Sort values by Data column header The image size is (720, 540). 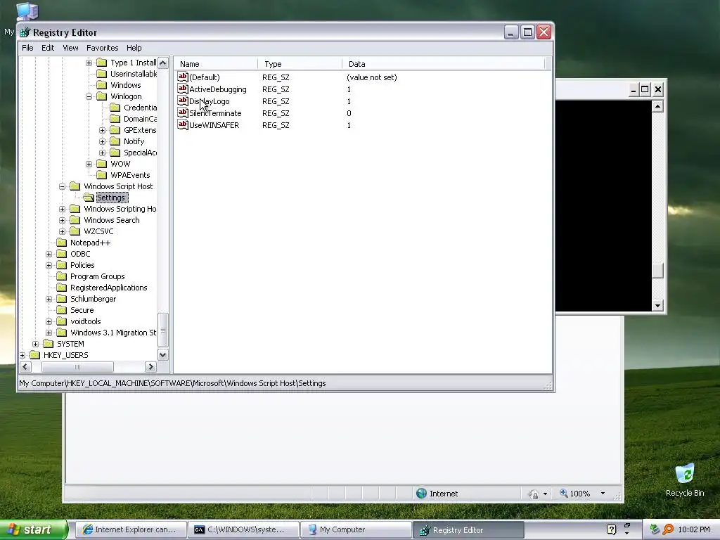pyautogui.click(x=443, y=64)
